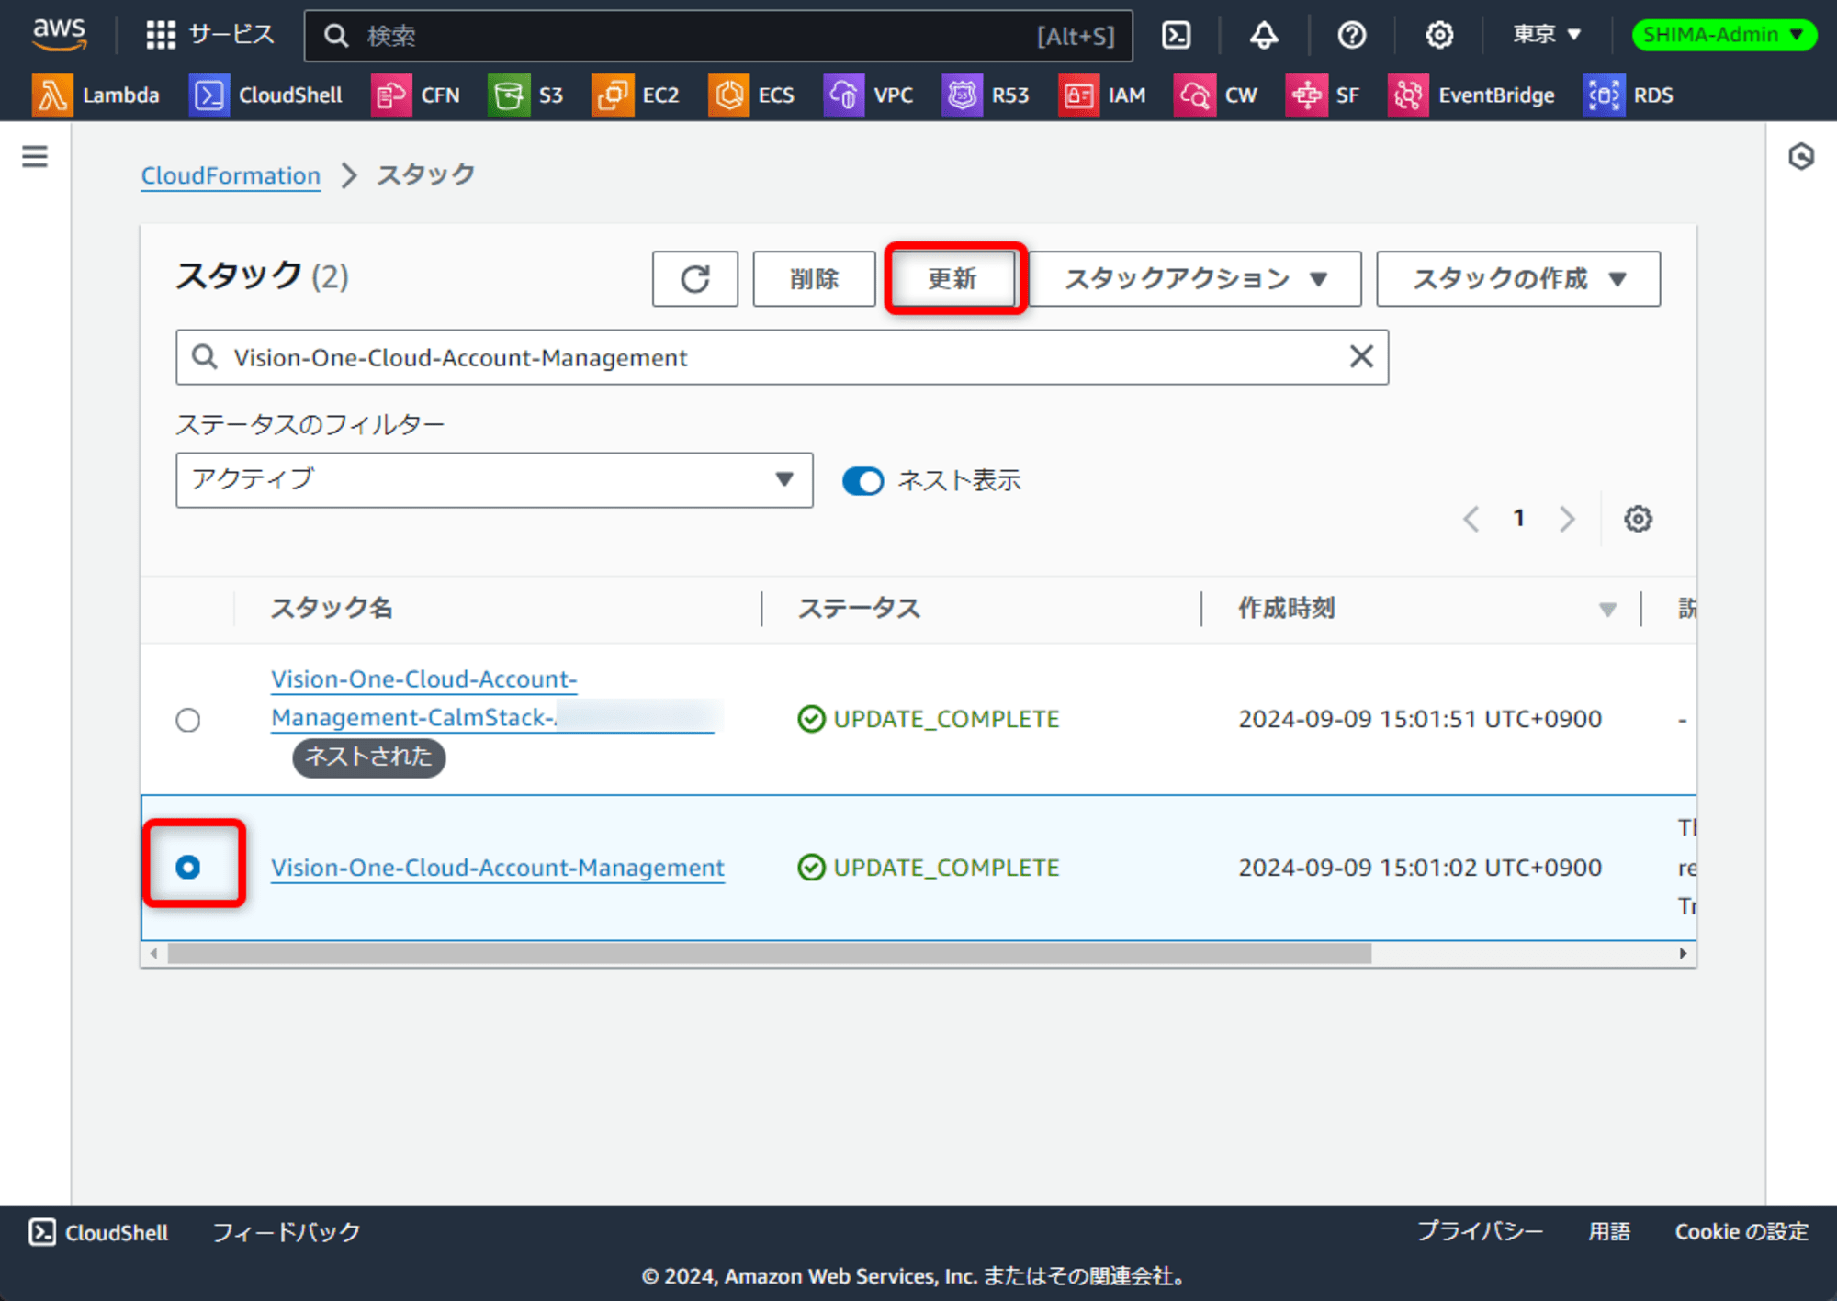Click the top AWS search box
1837x1301 pixels.
coord(718,36)
